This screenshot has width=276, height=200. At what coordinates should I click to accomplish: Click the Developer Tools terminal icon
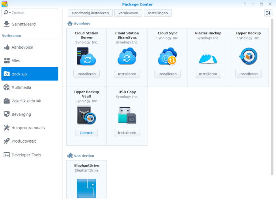point(7,155)
